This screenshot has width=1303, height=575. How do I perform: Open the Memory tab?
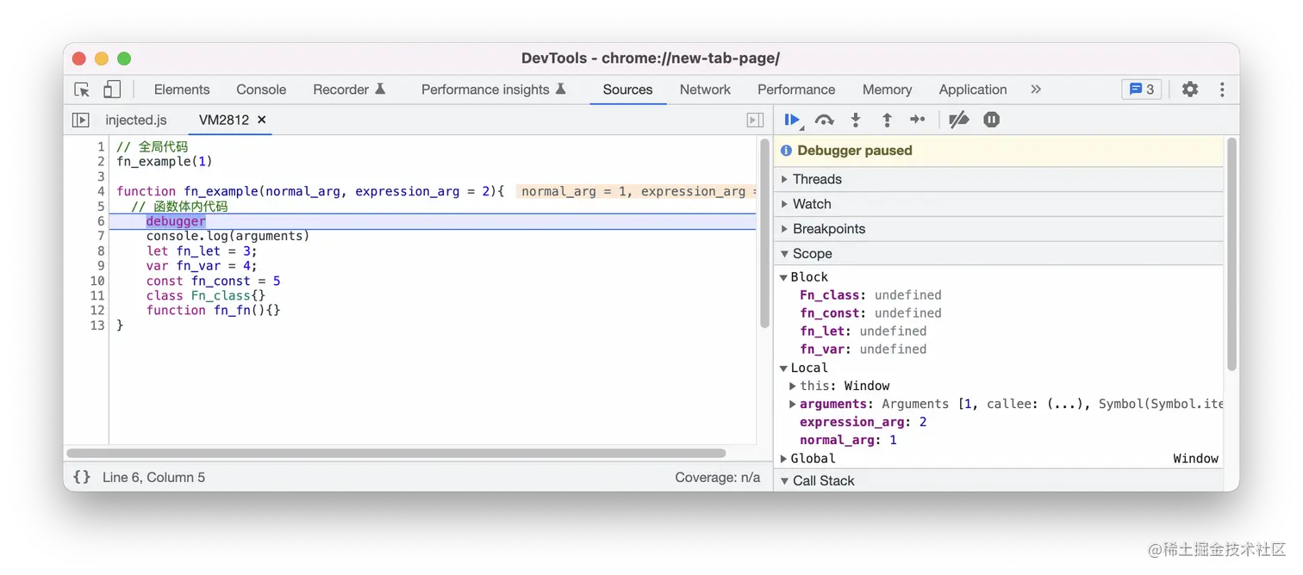point(887,90)
